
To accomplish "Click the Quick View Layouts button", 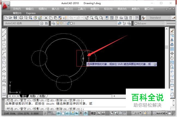I will pyautogui.click(x=103, y=113).
